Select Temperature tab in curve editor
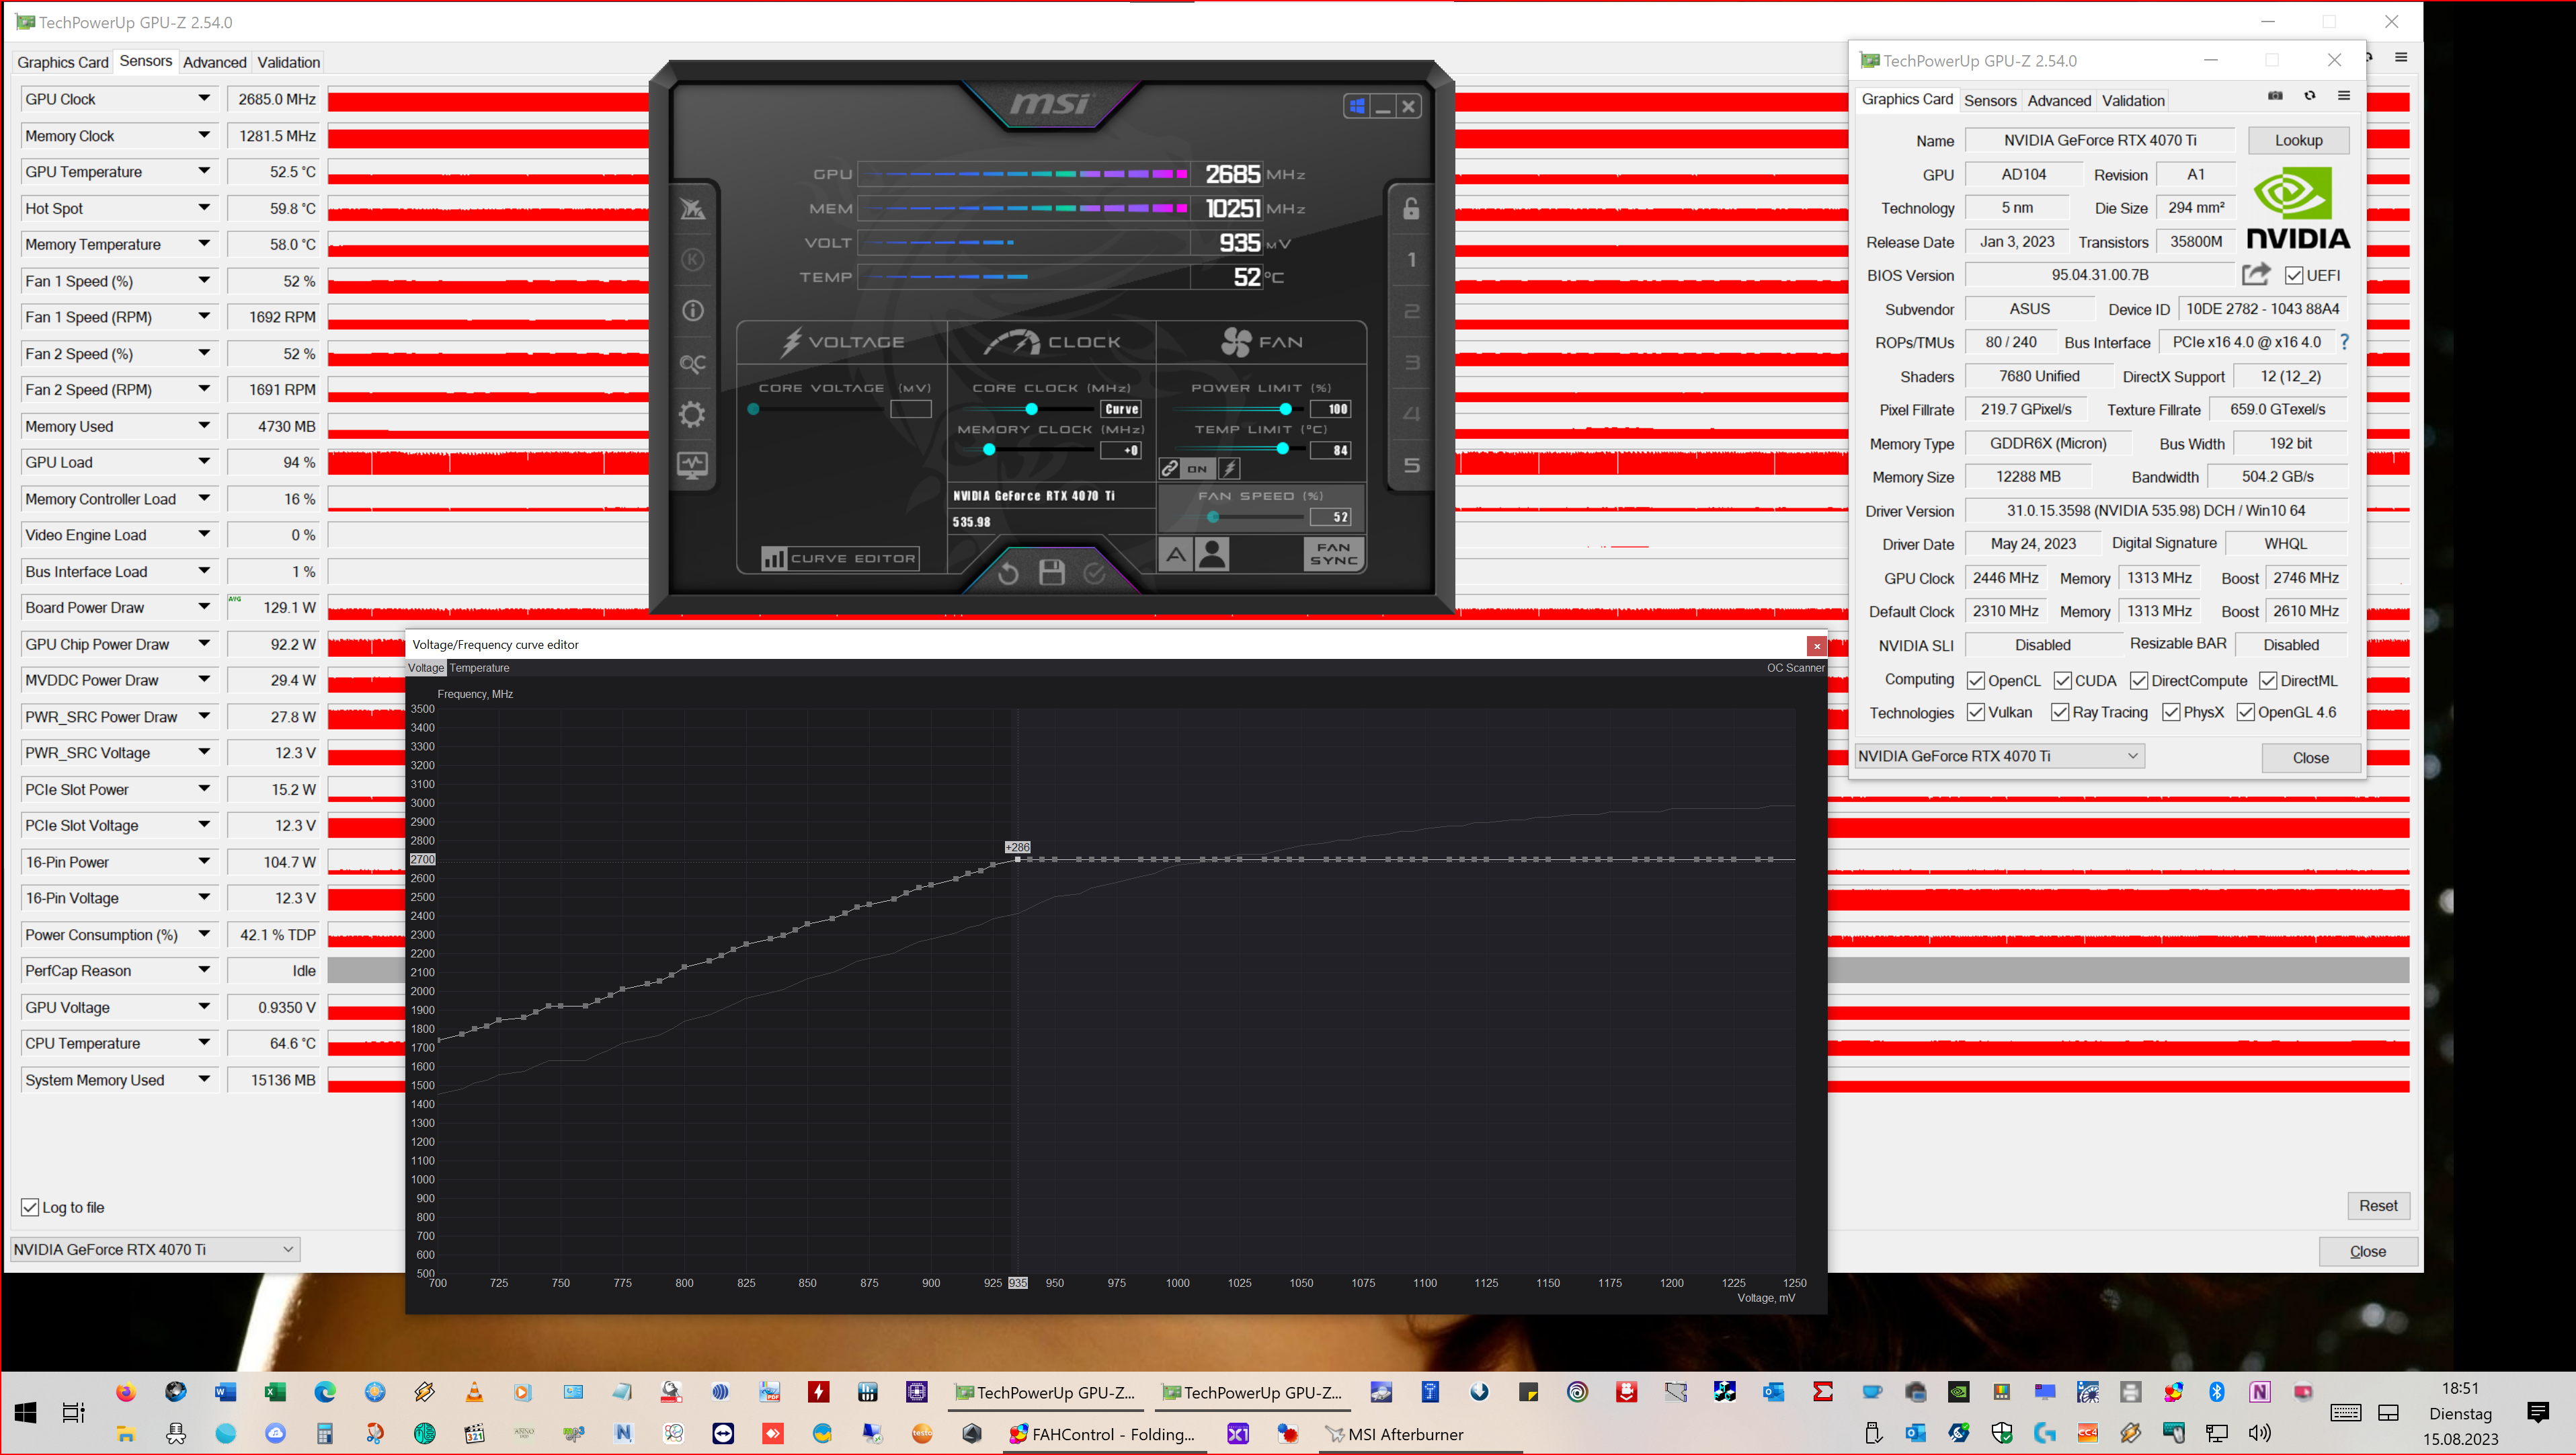 pos(479,668)
